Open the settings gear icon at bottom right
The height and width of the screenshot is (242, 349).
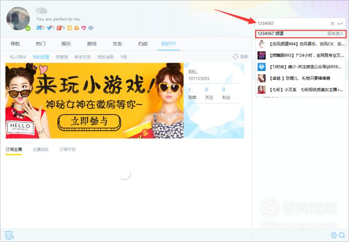[334, 235]
